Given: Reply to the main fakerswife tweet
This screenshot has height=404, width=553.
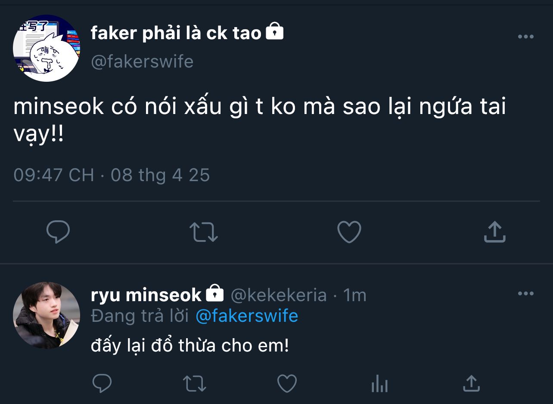Looking at the screenshot, I should (x=58, y=232).
